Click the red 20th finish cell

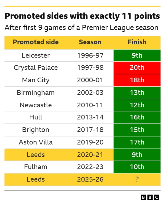(137, 68)
